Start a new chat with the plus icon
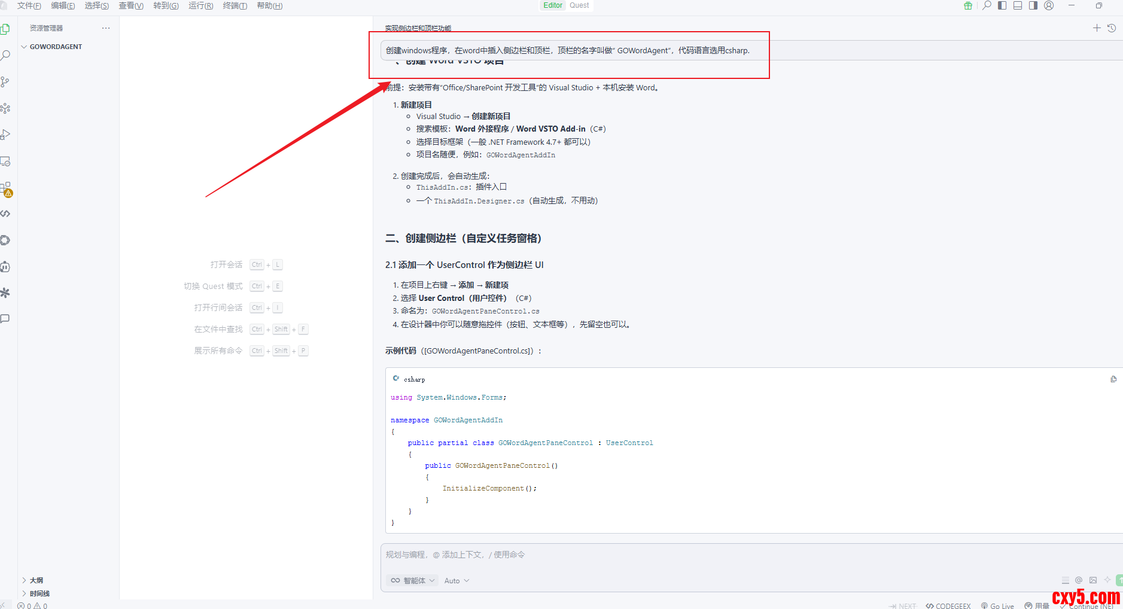This screenshot has width=1123, height=609. point(1097,28)
